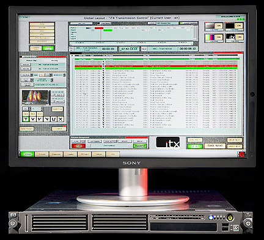
Task: Switch to the Engineering tab
Action: [56, 155]
